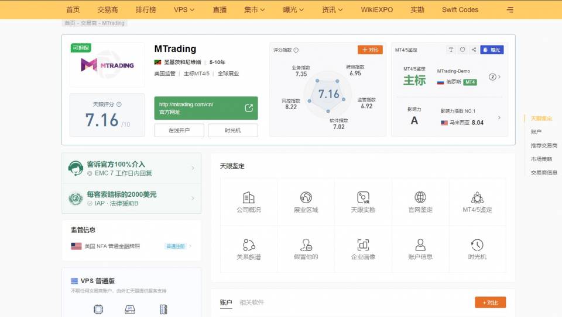
Task: Click the info icon beside 天眼评分
Action: tap(119, 104)
